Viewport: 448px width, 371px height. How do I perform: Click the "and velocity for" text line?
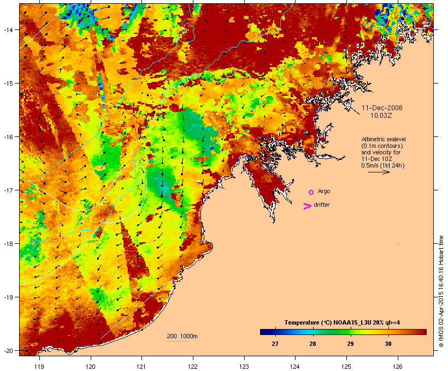(x=381, y=152)
